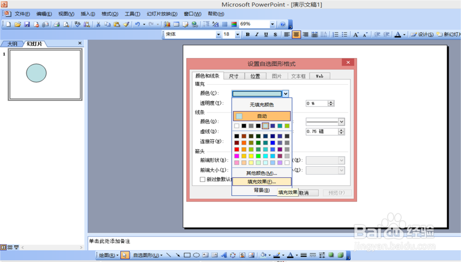Toggle the Select Objects pointer tool

point(124,255)
